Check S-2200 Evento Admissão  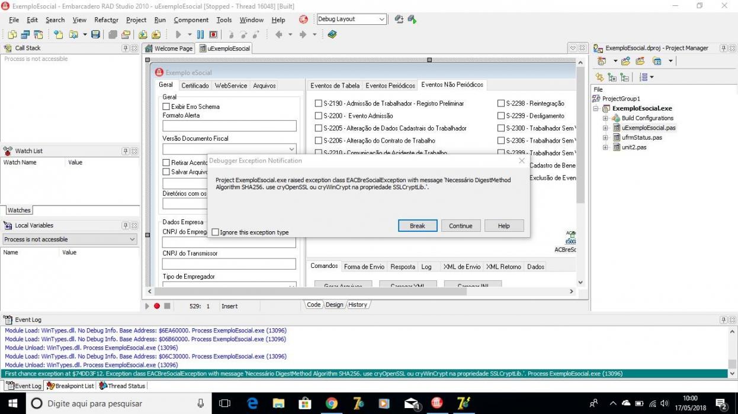319,116
